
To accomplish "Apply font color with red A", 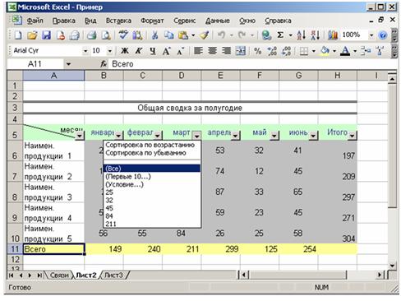I will click(345, 51).
